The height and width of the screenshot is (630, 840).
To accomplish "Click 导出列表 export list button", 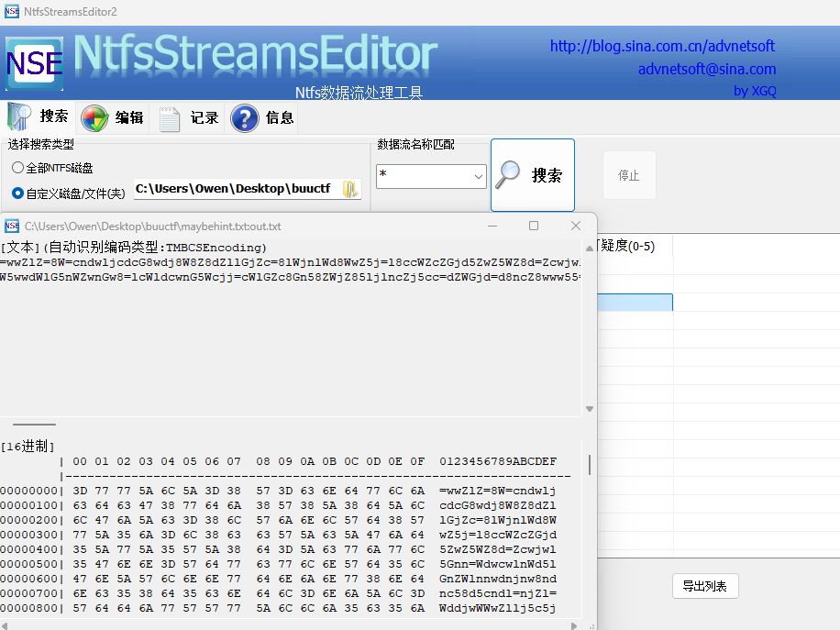I will coord(705,586).
